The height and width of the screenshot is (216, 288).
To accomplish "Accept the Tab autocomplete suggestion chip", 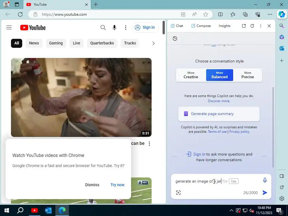I will (234, 181).
